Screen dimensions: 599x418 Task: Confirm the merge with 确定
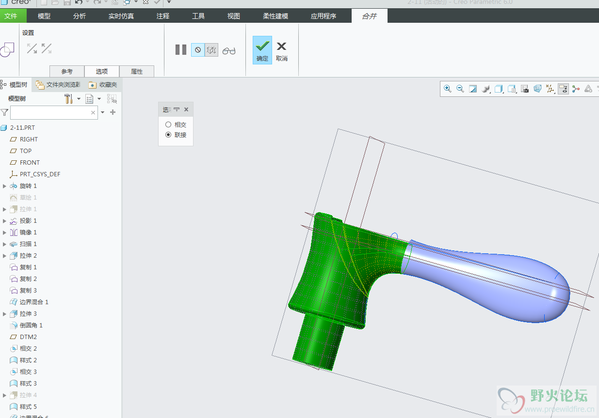262,50
